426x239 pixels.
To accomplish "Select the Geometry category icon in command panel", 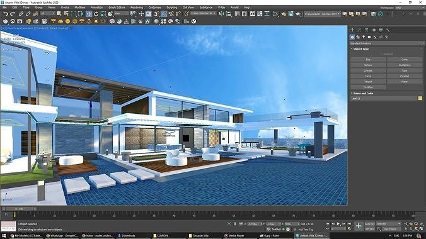I will 352,37.
